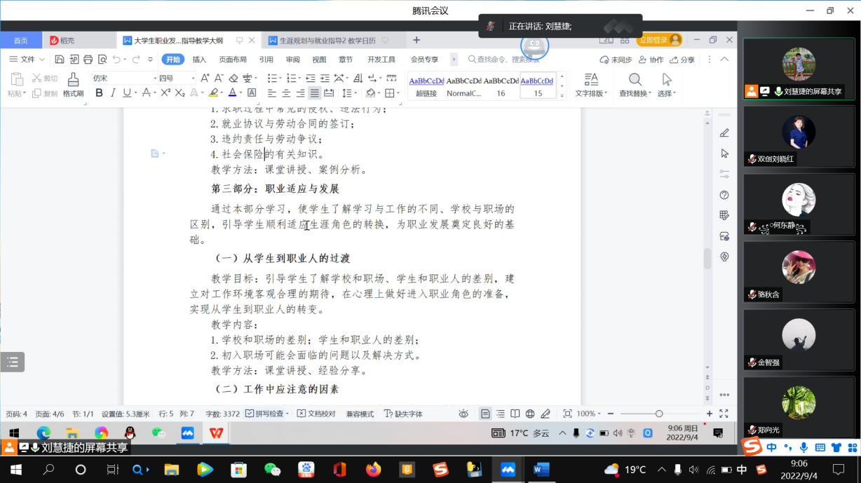Click the web layout globe icon in status bar

[x=530, y=414]
